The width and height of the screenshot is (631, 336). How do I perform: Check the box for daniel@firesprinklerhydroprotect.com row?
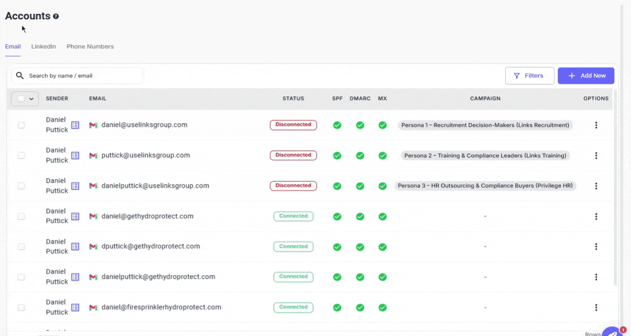point(21,308)
